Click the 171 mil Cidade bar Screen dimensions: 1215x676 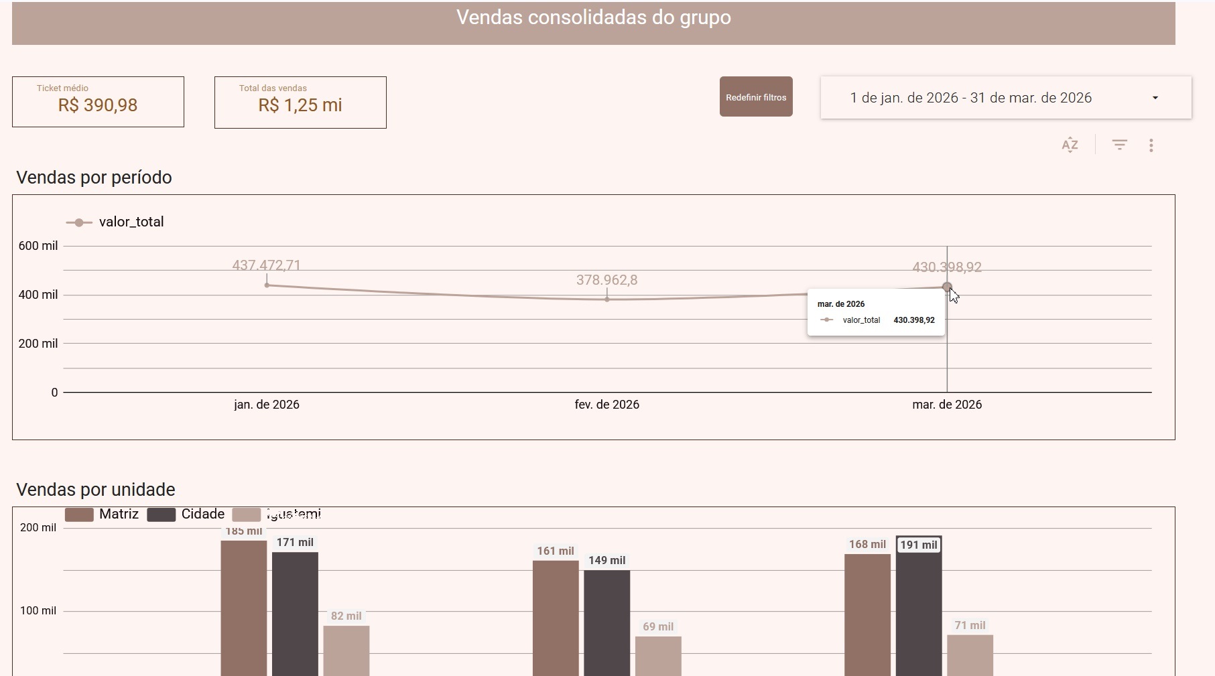[x=295, y=613]
